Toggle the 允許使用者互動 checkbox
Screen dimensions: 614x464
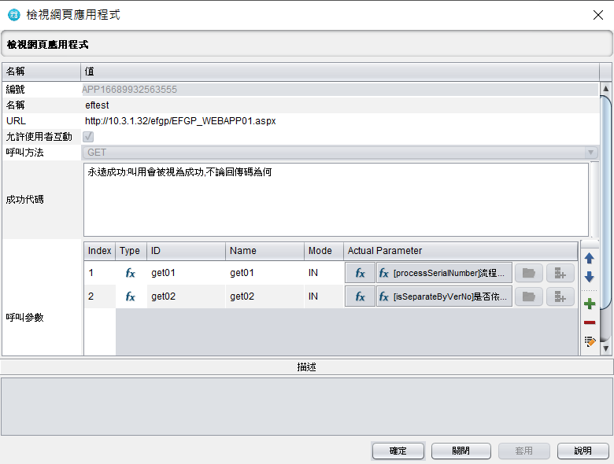coord(88,137)
